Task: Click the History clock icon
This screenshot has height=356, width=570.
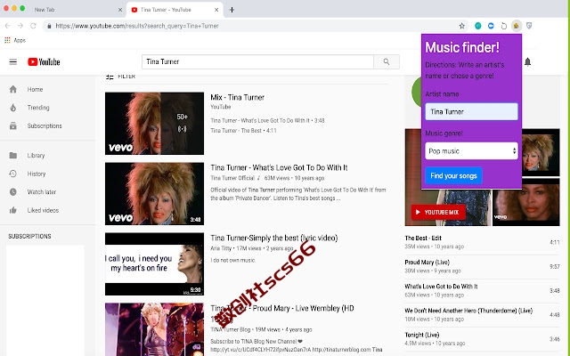Action: 13,174
